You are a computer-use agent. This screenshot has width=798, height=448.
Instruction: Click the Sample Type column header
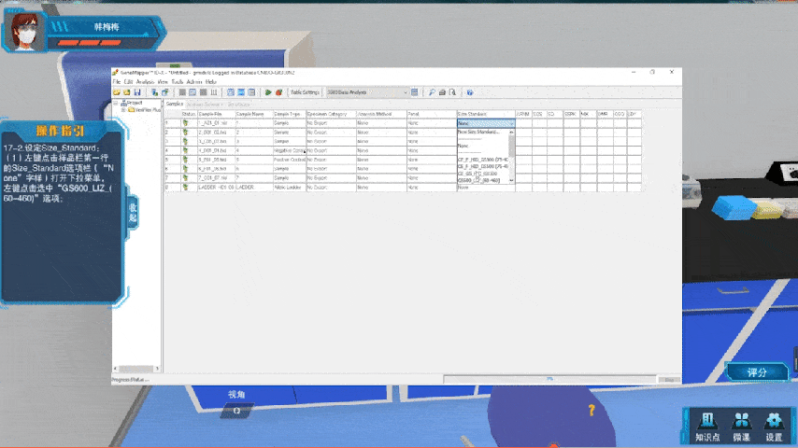point(289,115)
